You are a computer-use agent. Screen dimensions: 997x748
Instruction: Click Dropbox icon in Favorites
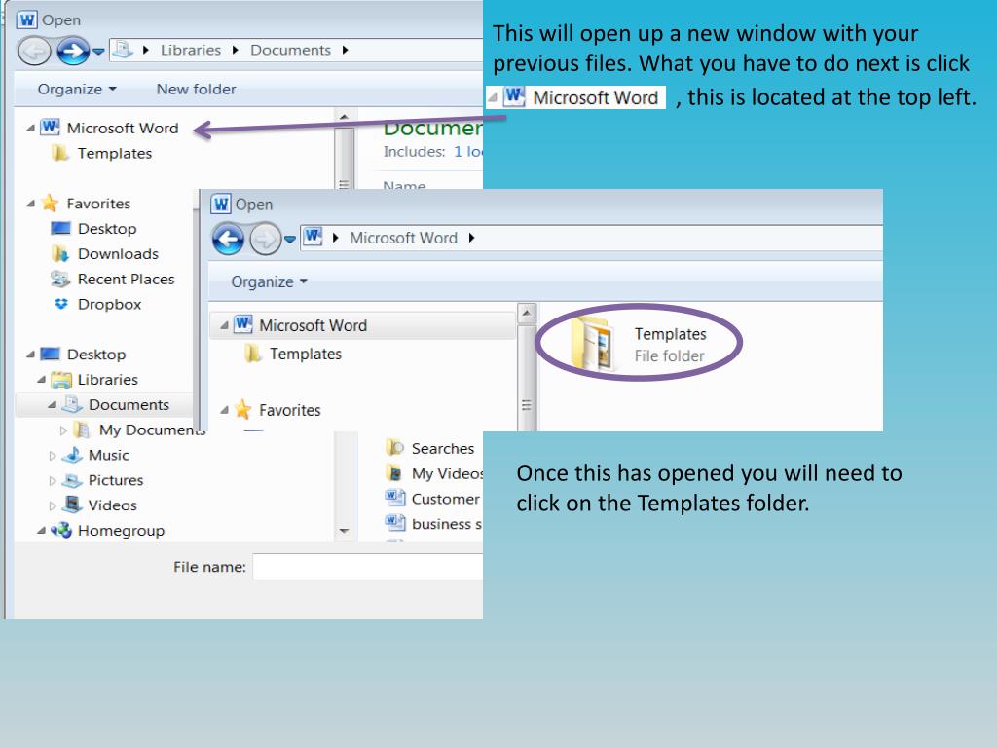(60, 304)
